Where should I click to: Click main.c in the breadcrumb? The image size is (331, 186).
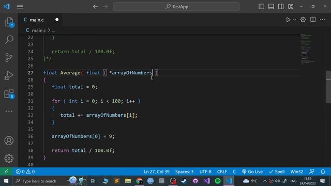pos(39,30)
